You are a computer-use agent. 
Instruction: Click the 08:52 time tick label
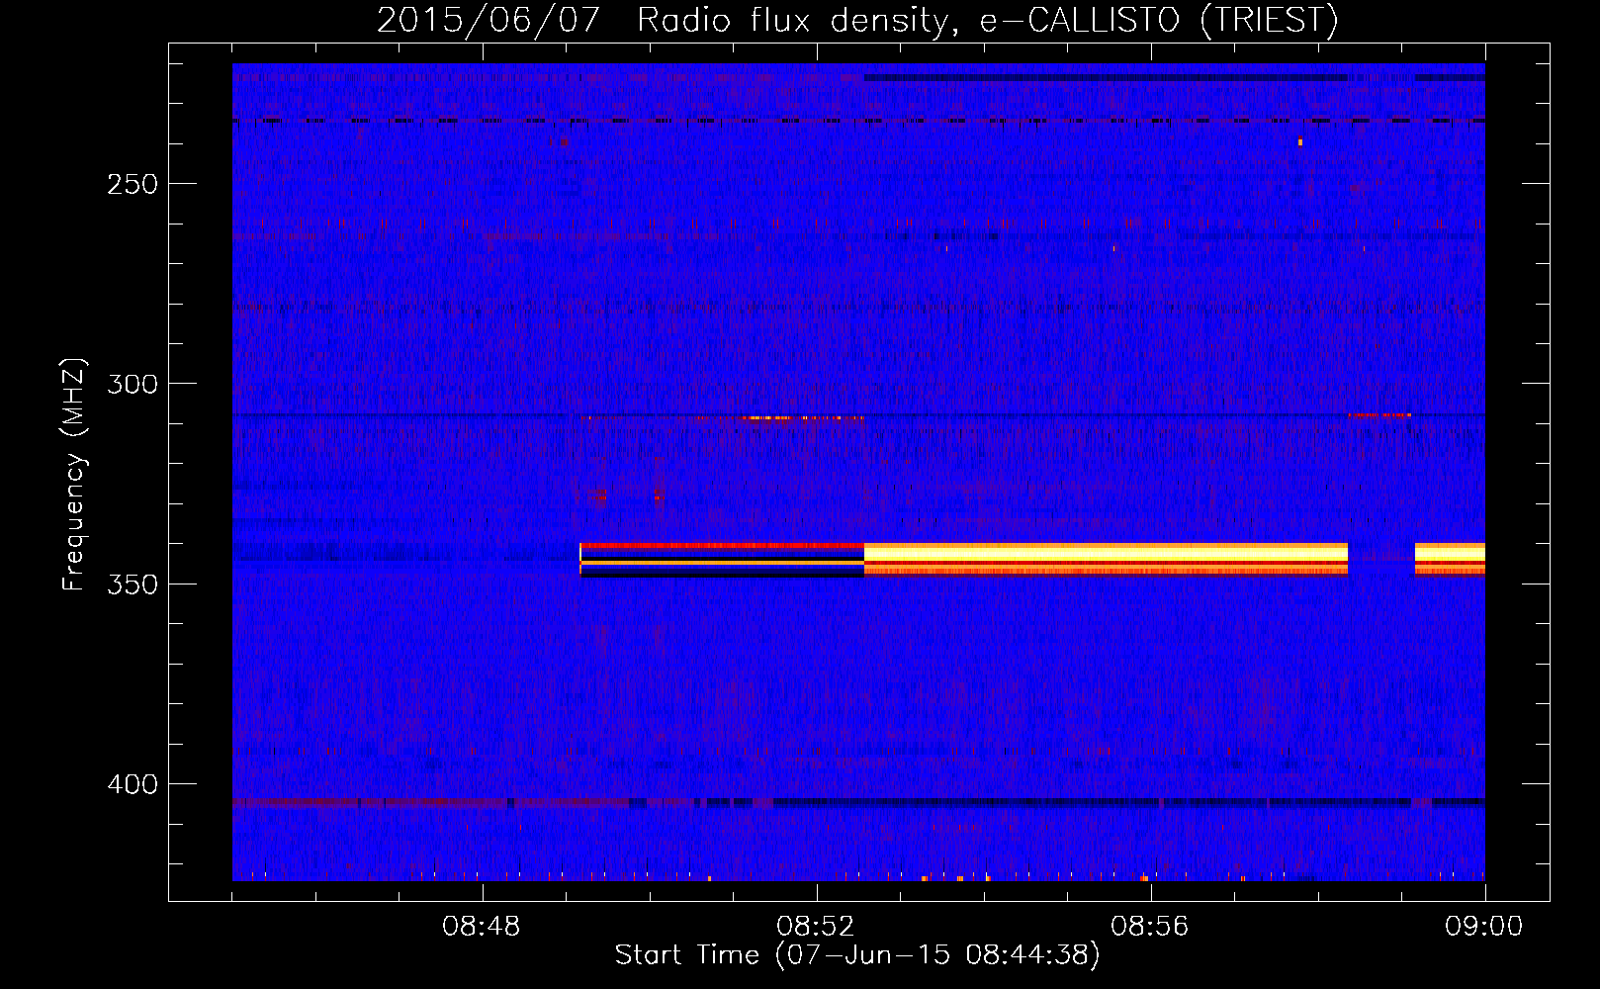pyautogui.click(x=816, y=927)
